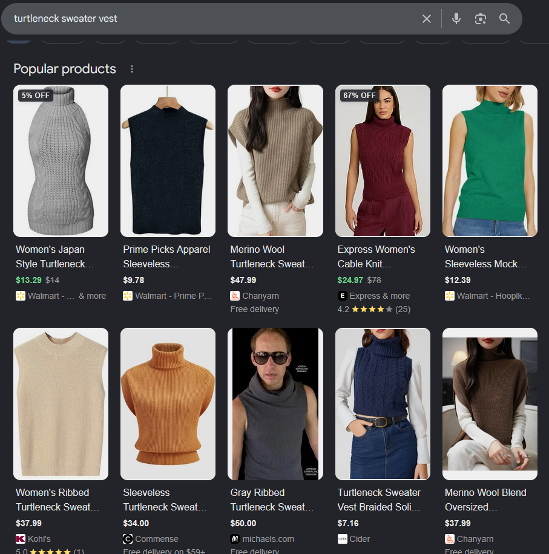Select the Merino Wool Turtleneck beige vest image

[x=275, y=161]
